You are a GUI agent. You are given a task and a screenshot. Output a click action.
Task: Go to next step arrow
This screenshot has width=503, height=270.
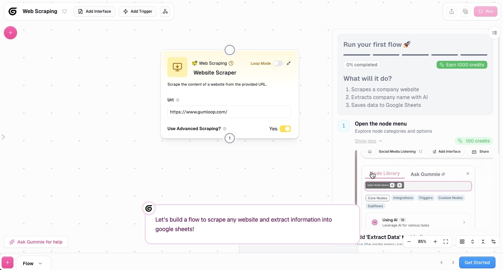tap(453, 262)
